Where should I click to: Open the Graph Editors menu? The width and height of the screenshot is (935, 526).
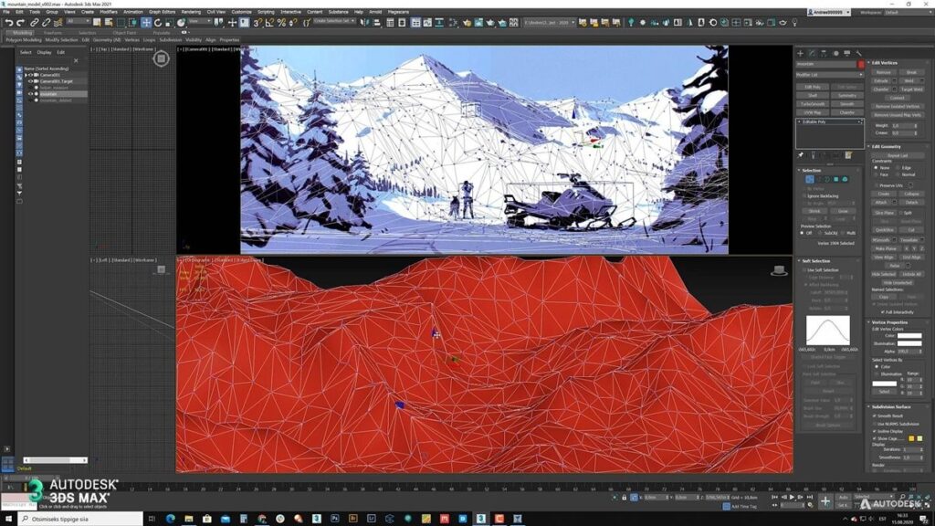pos(163,12)
